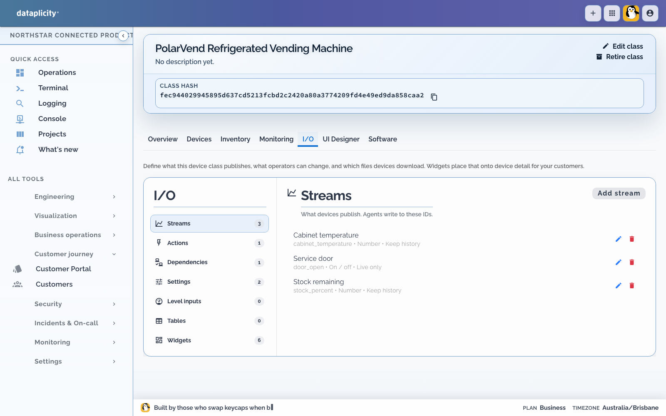Click the Logging magnifier icon
The width and height of the screenshot is (666, 416).
20,104
